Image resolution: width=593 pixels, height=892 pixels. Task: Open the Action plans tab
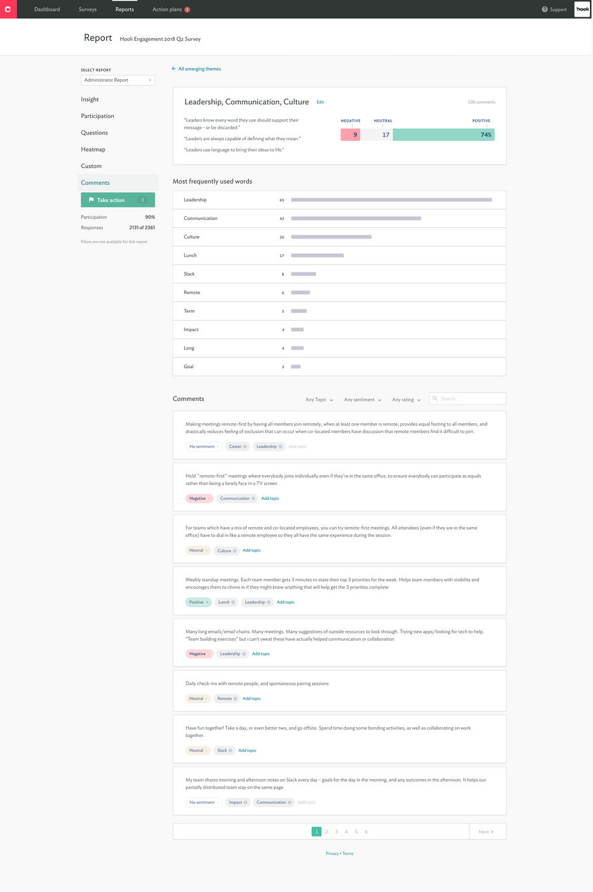coord(167,9)
